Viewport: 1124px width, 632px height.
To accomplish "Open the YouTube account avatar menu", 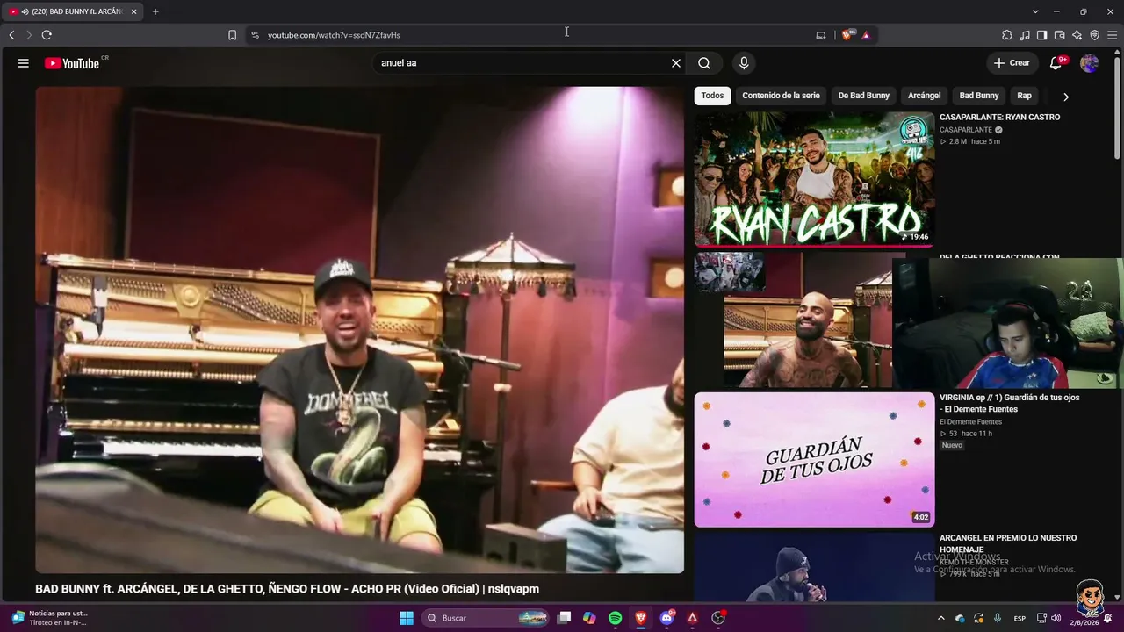I will point(1089,63).
